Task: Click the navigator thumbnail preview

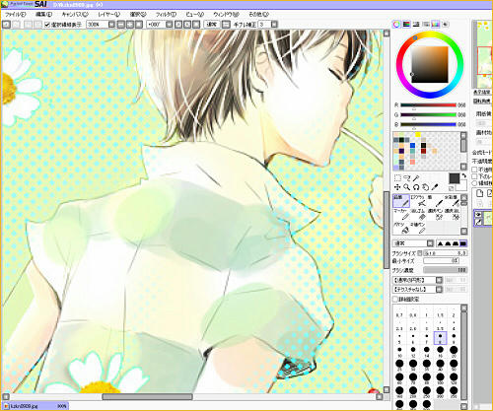Action: tap(483, 53)
